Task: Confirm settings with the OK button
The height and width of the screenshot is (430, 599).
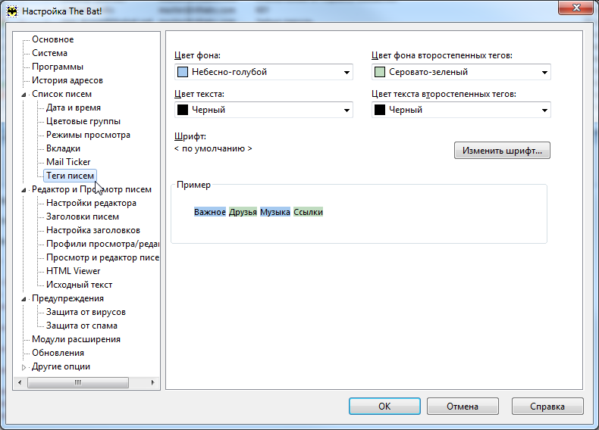Action: [384, 407]
